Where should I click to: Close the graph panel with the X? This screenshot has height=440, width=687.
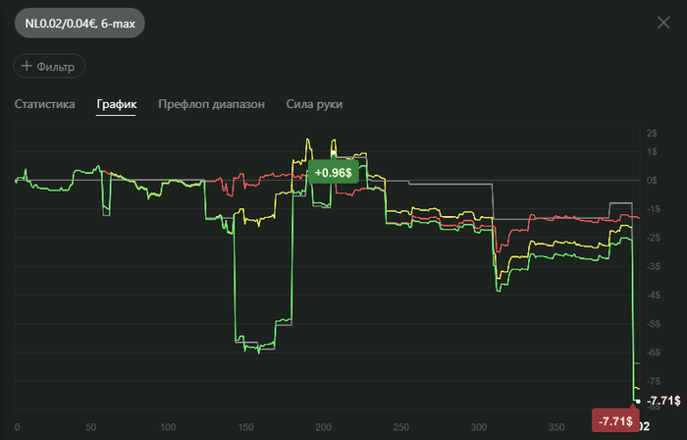pos(663,22)
